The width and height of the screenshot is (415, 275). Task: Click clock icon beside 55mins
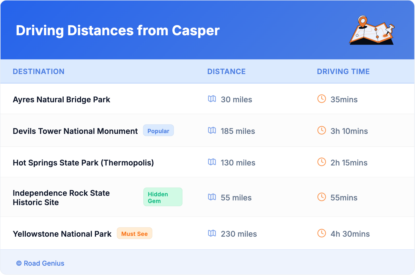[x=322, y=197]
